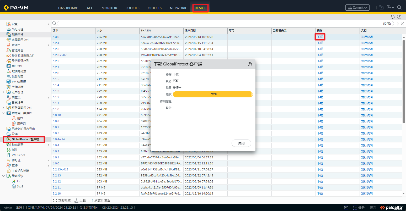Select 已计划的日志导出 in sidebar
Image resolution: width=406 pixels, height=211 pixels.
(x=23, y=129)
